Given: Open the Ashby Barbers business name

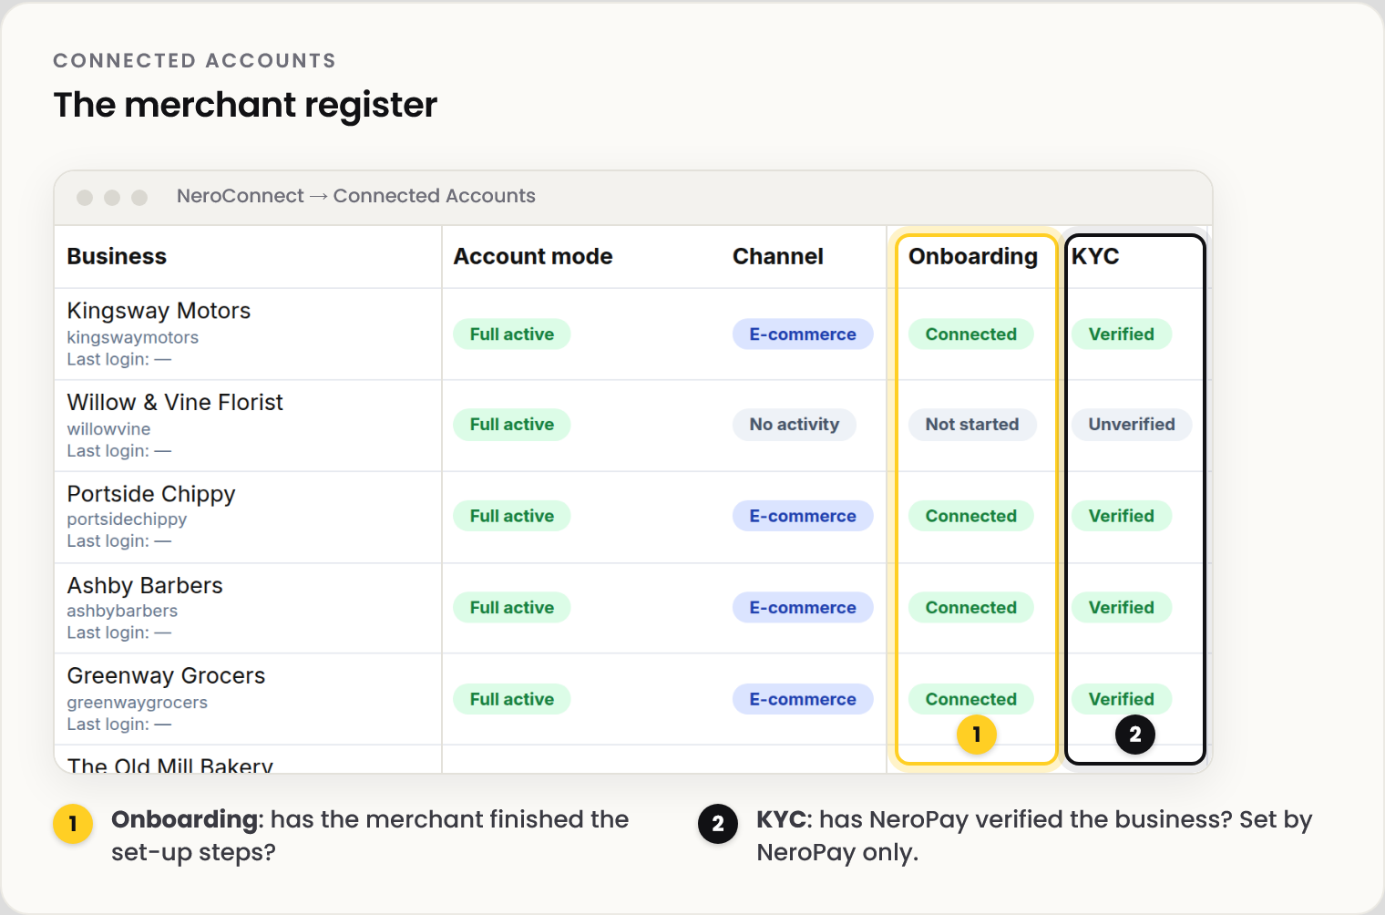Looking at the screenshot, I should [145, 586].
